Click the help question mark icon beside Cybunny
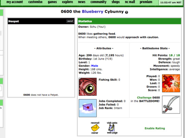Viewport: 185px width, 138px height. (x=126, y=12)
